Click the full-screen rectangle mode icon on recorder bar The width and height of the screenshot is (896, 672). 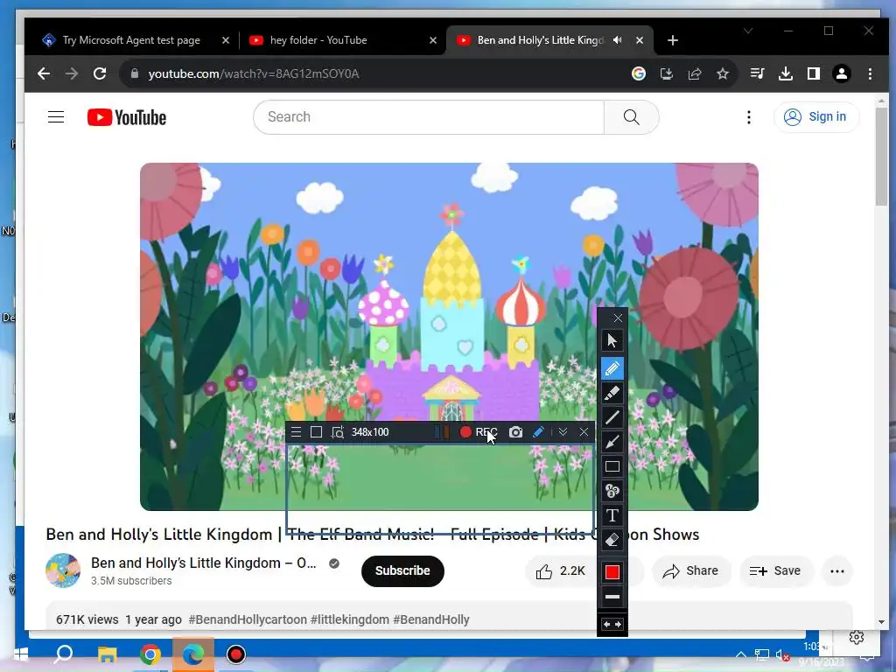click(x=316, y=432)
